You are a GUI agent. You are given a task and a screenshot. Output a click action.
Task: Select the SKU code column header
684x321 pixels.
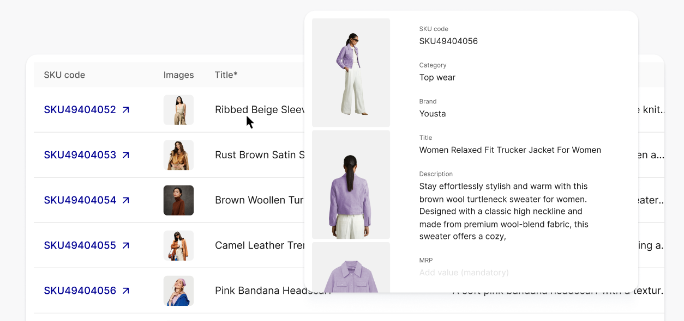[x=64, y=75]
